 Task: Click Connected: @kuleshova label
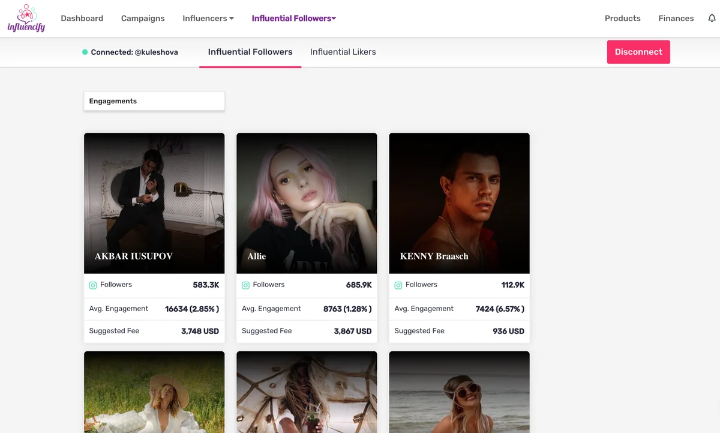[134, 52]
